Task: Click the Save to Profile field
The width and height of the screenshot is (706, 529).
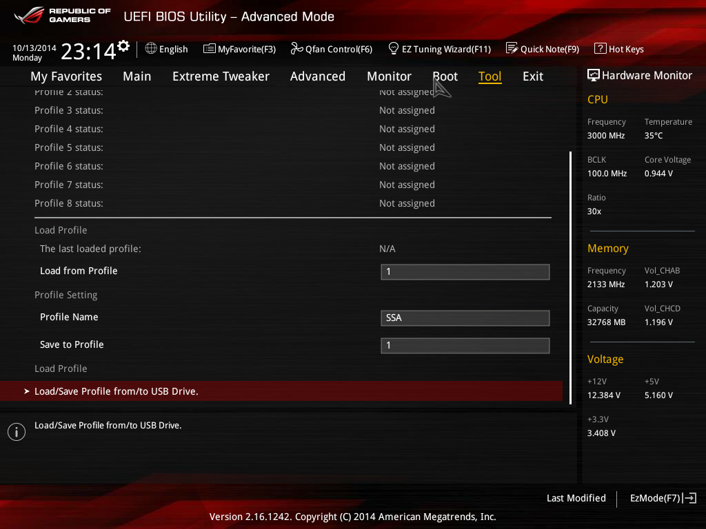Action: 465,346
